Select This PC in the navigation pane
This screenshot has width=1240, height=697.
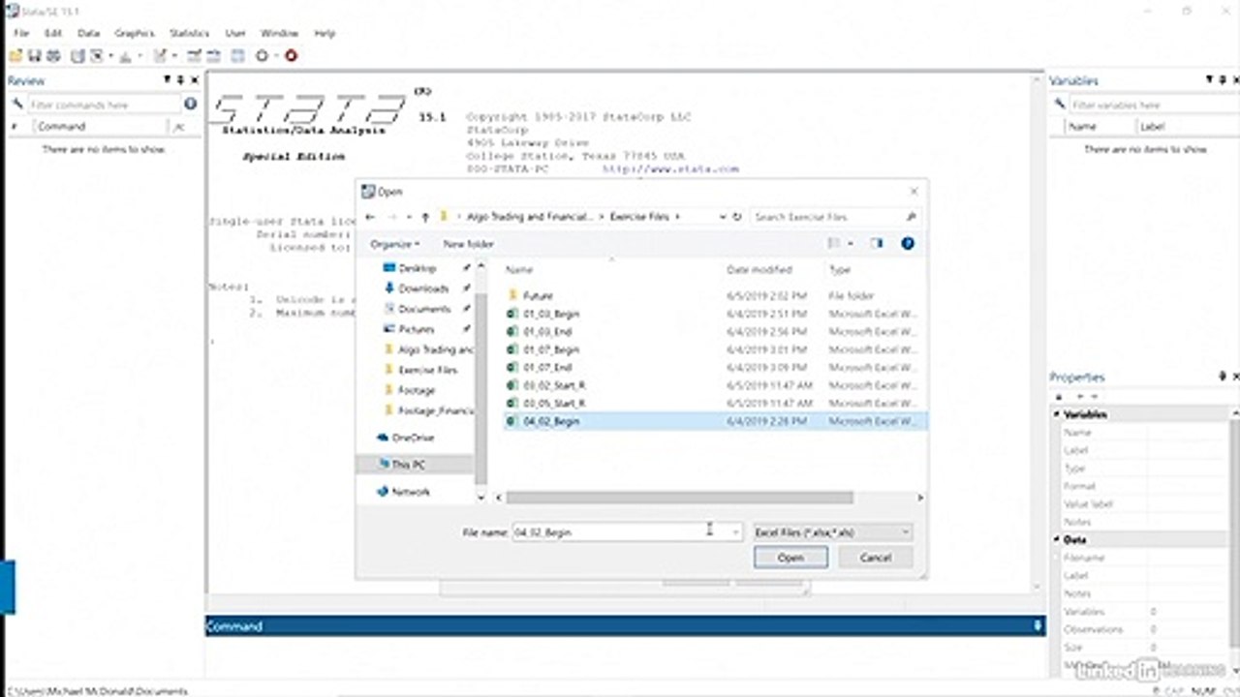pyautogui.click(x=408, y=465)
